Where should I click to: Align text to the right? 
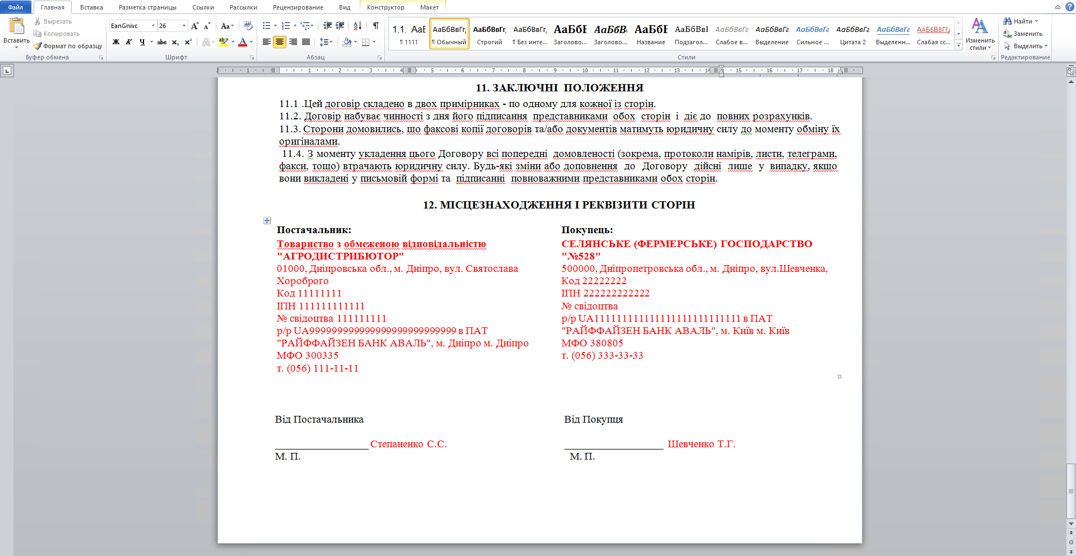pyautogui.click(x=293, y=42)
